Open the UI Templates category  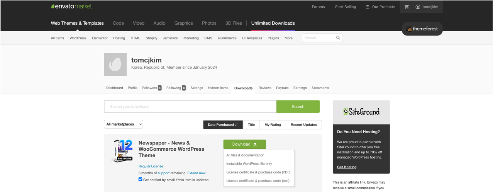pyautogui.click(x=252, y=38)
